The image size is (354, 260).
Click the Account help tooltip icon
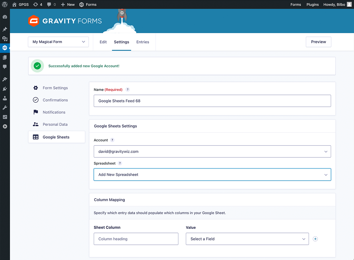[112, 140]
